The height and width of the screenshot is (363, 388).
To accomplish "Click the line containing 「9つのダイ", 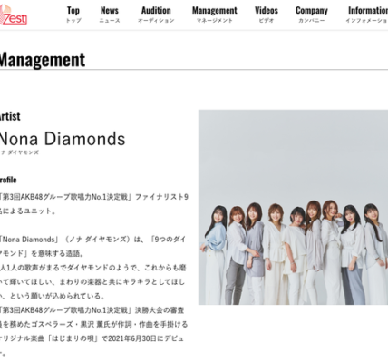I will click(x=92, y=240).
